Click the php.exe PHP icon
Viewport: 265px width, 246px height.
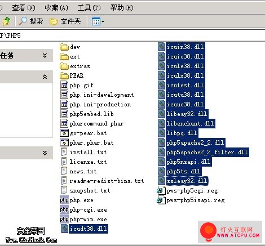coord(64,200)
